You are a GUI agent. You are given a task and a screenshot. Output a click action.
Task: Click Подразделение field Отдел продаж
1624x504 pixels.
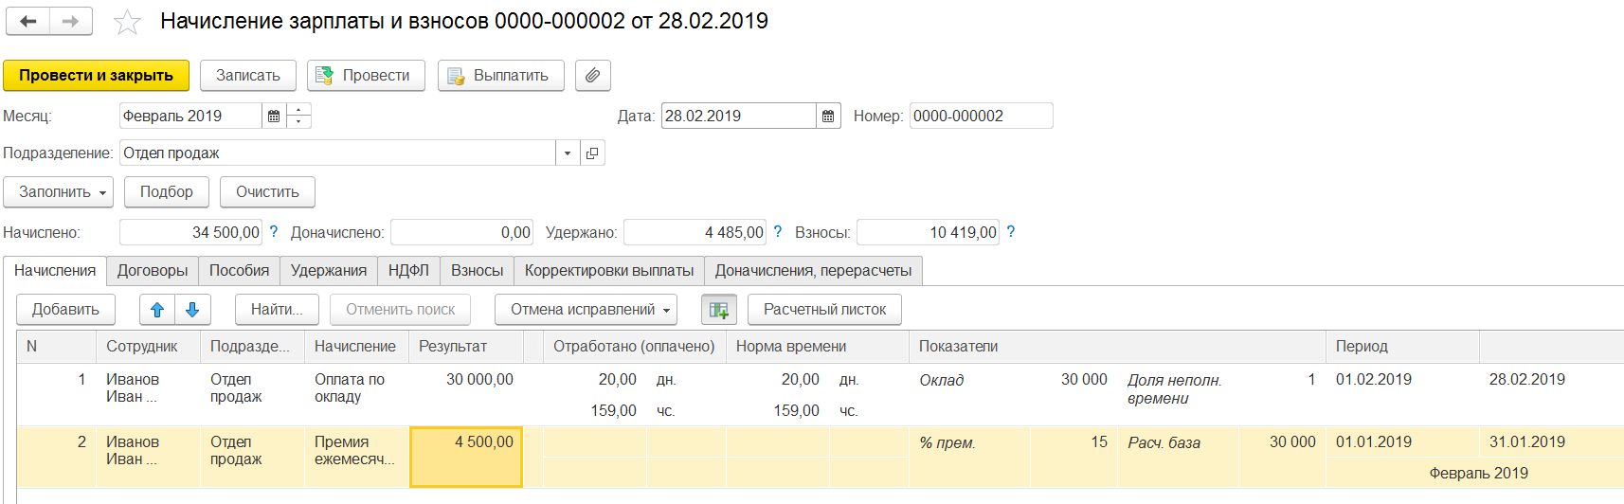tap(337, 153)
